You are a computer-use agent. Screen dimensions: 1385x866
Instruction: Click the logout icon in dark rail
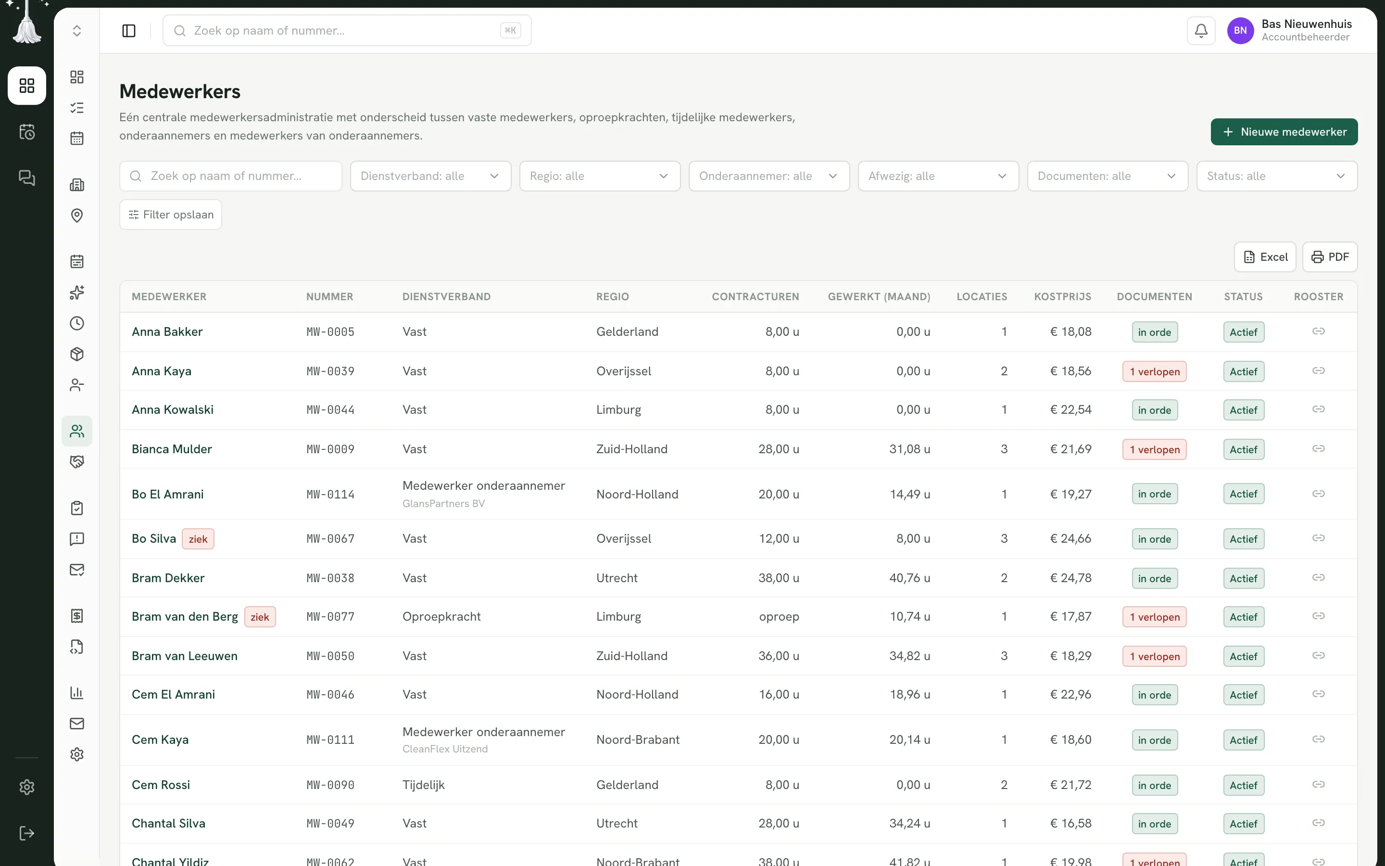(27, 833)
